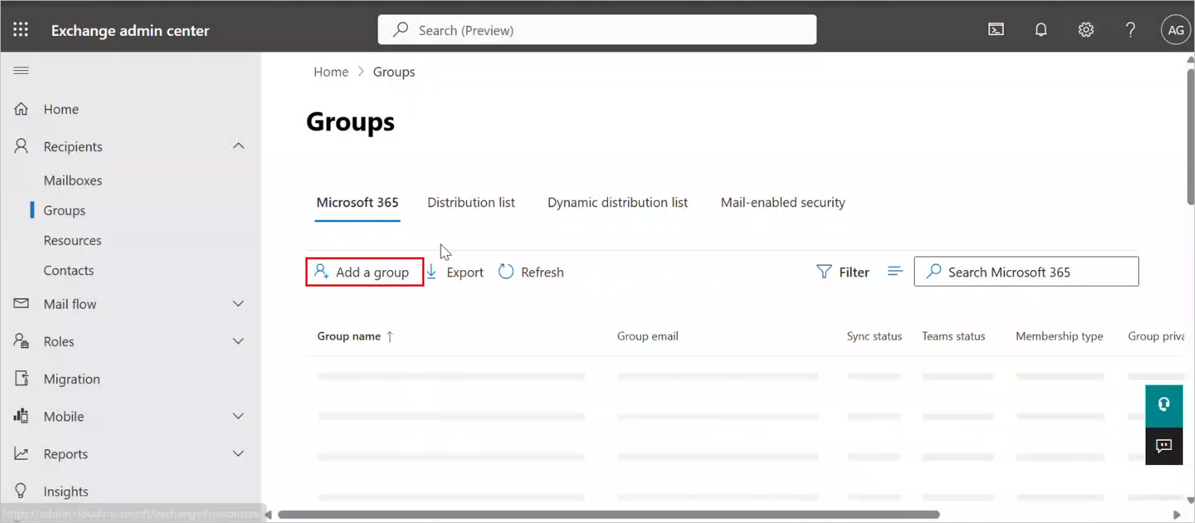Image resolution: width=1195 pixels, height=523 pixels.
Task: Open Migration in the sidebar
Action: 72,379
